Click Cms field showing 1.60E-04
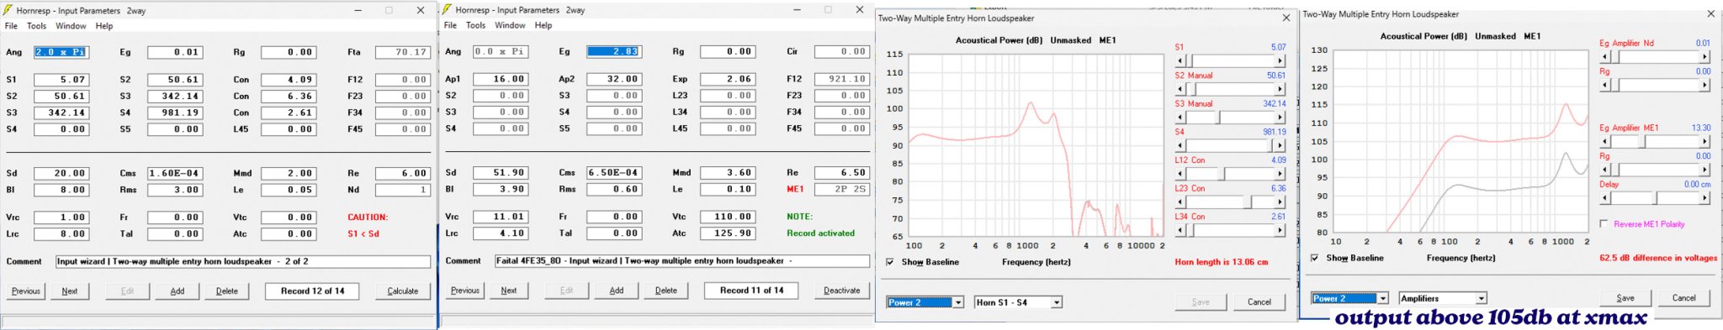 175,173
